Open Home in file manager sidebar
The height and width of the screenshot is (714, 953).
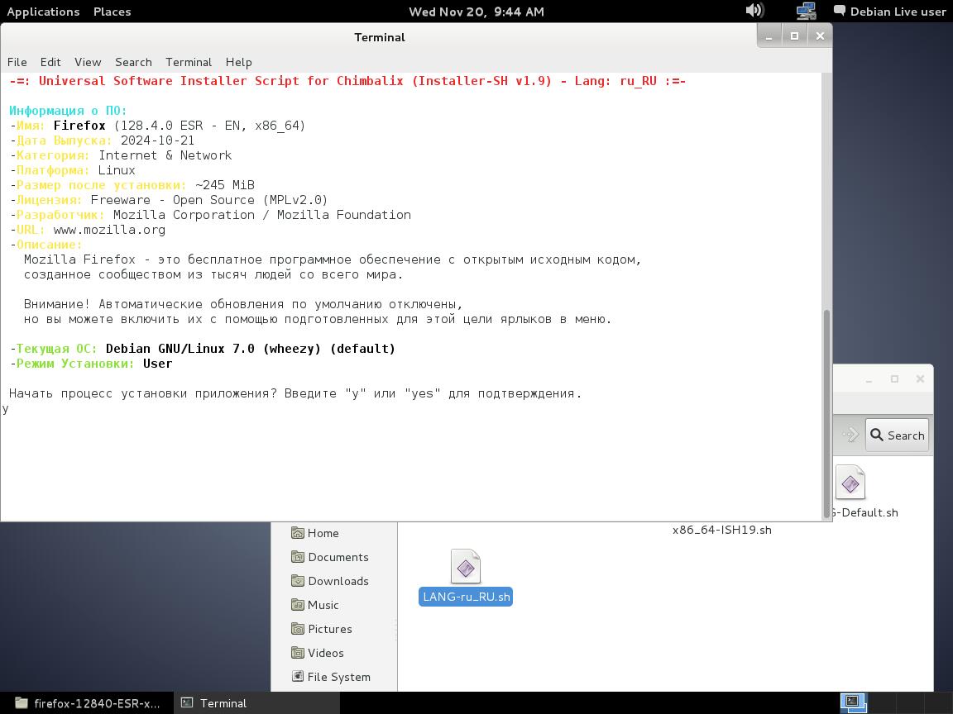click(323, 533)
